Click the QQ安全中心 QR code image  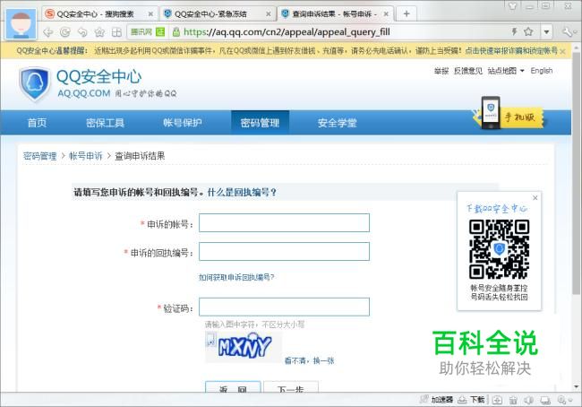coord(500,249)
